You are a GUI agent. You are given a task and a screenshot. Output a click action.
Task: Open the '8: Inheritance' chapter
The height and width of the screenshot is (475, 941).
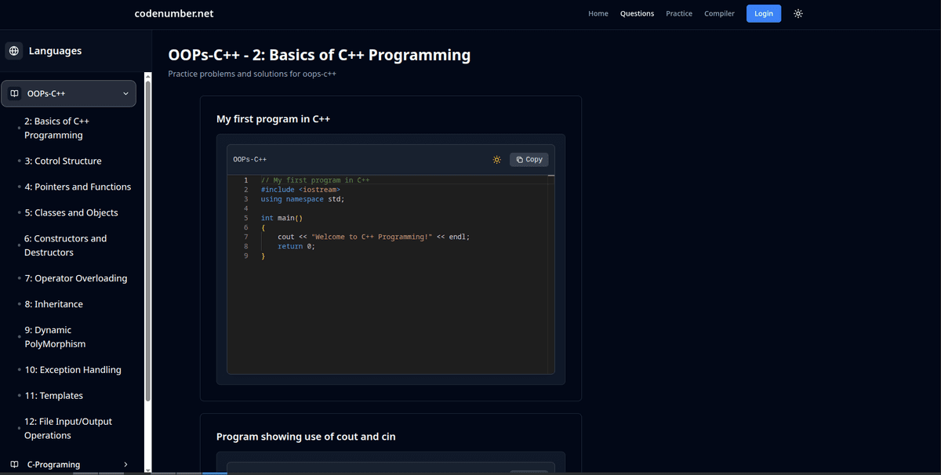(54, 303)
